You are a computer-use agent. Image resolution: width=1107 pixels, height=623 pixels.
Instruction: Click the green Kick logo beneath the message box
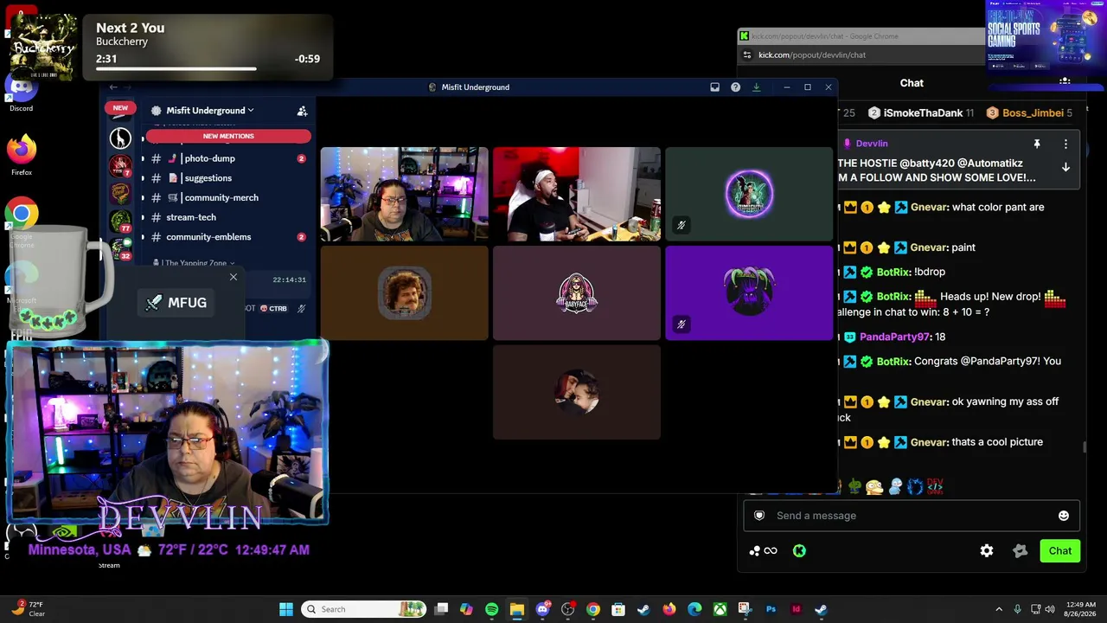[799, 551]
